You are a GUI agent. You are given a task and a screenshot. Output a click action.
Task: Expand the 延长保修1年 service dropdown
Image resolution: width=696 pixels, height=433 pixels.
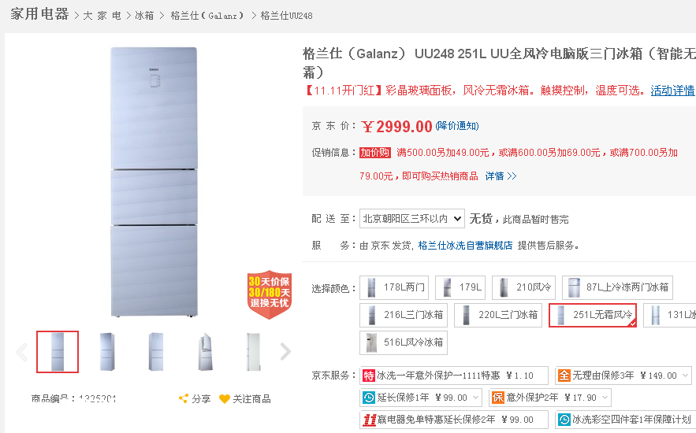421,398
